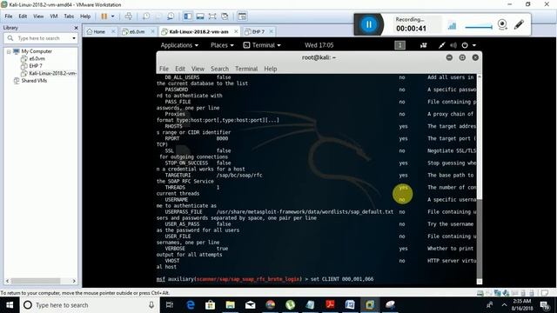Click the terminal vertical scrollbar thumb
557x313 pixels.
[480, 238]
